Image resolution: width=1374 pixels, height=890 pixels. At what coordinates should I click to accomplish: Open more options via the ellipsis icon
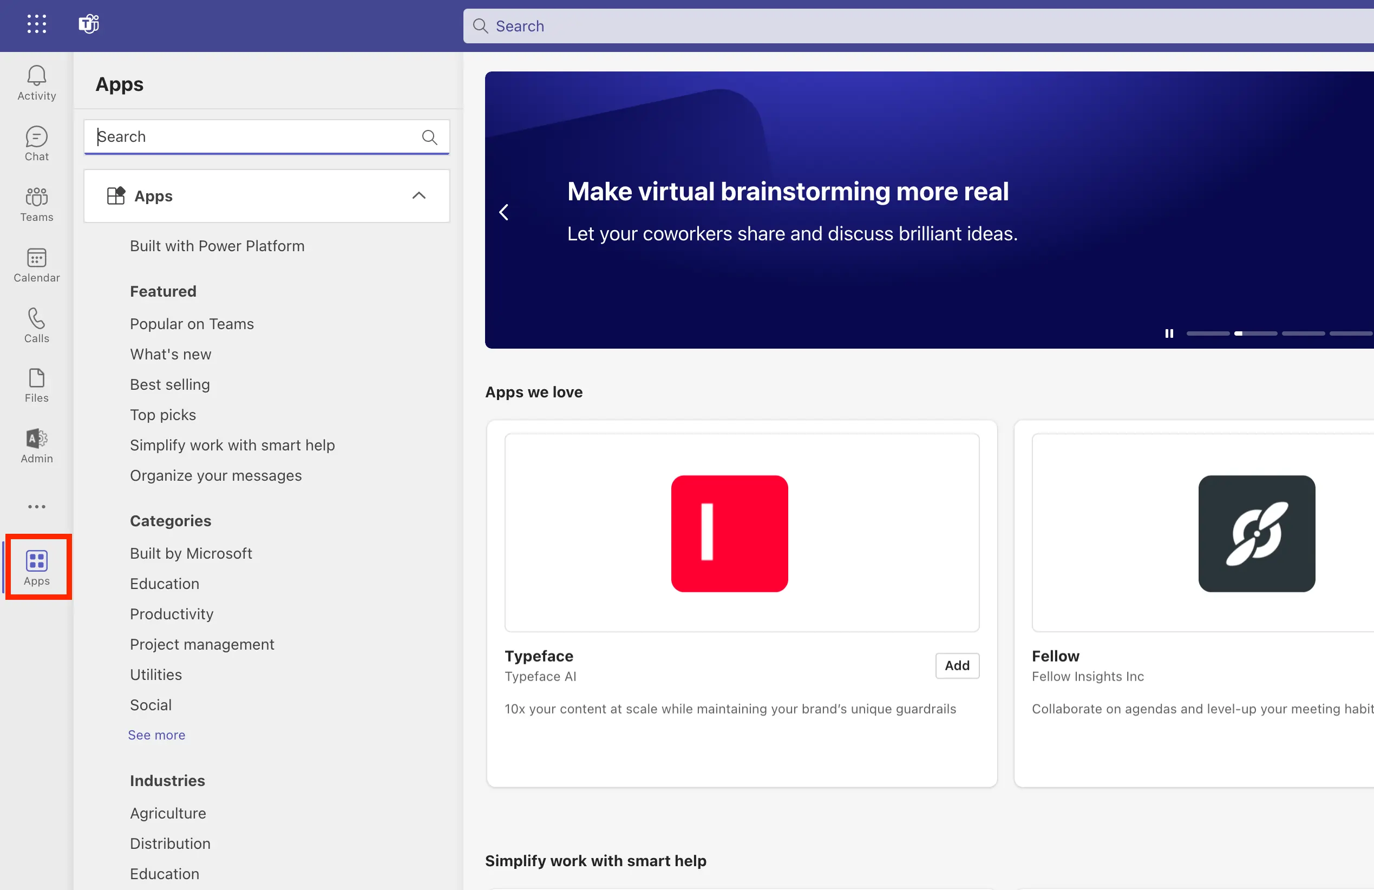click(x=36, y=506)
